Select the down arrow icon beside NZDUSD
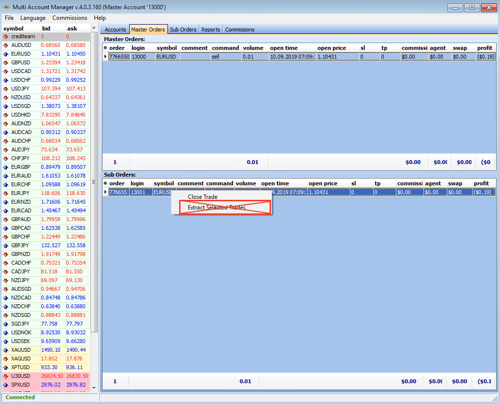This screenshot has height=404, width=500. click(x=5, y=98)
